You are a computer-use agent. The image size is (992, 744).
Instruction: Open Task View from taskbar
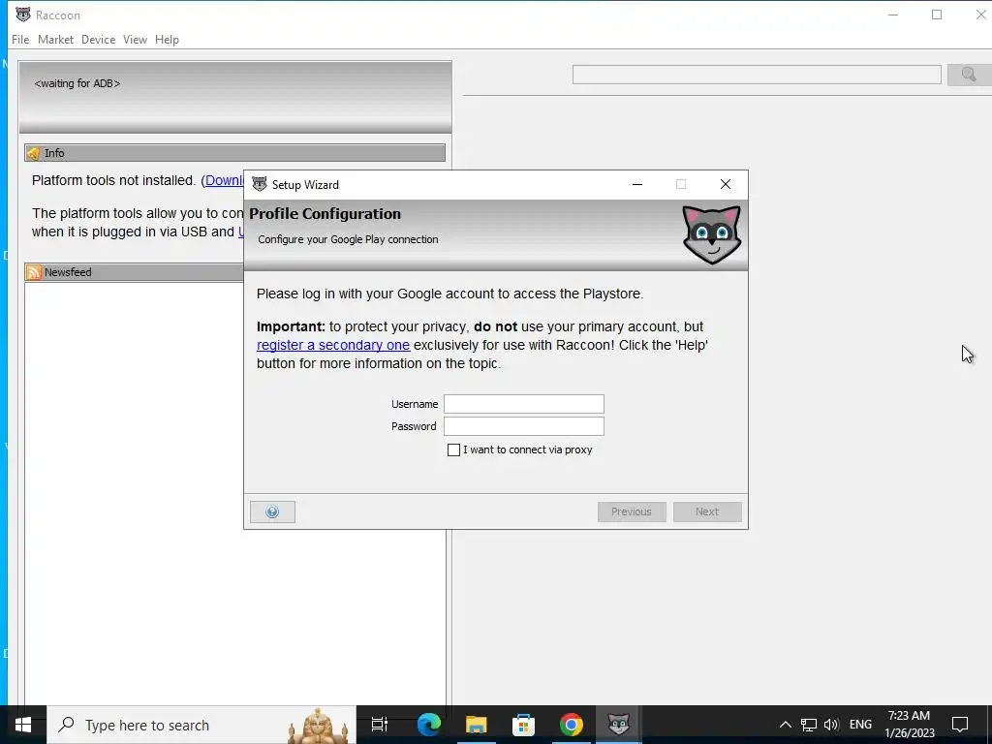pyautogui.click(x=379, y=725)
